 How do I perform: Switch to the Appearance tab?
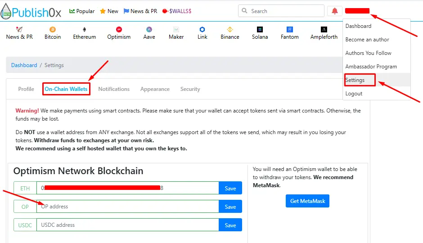tap(155, 89)
